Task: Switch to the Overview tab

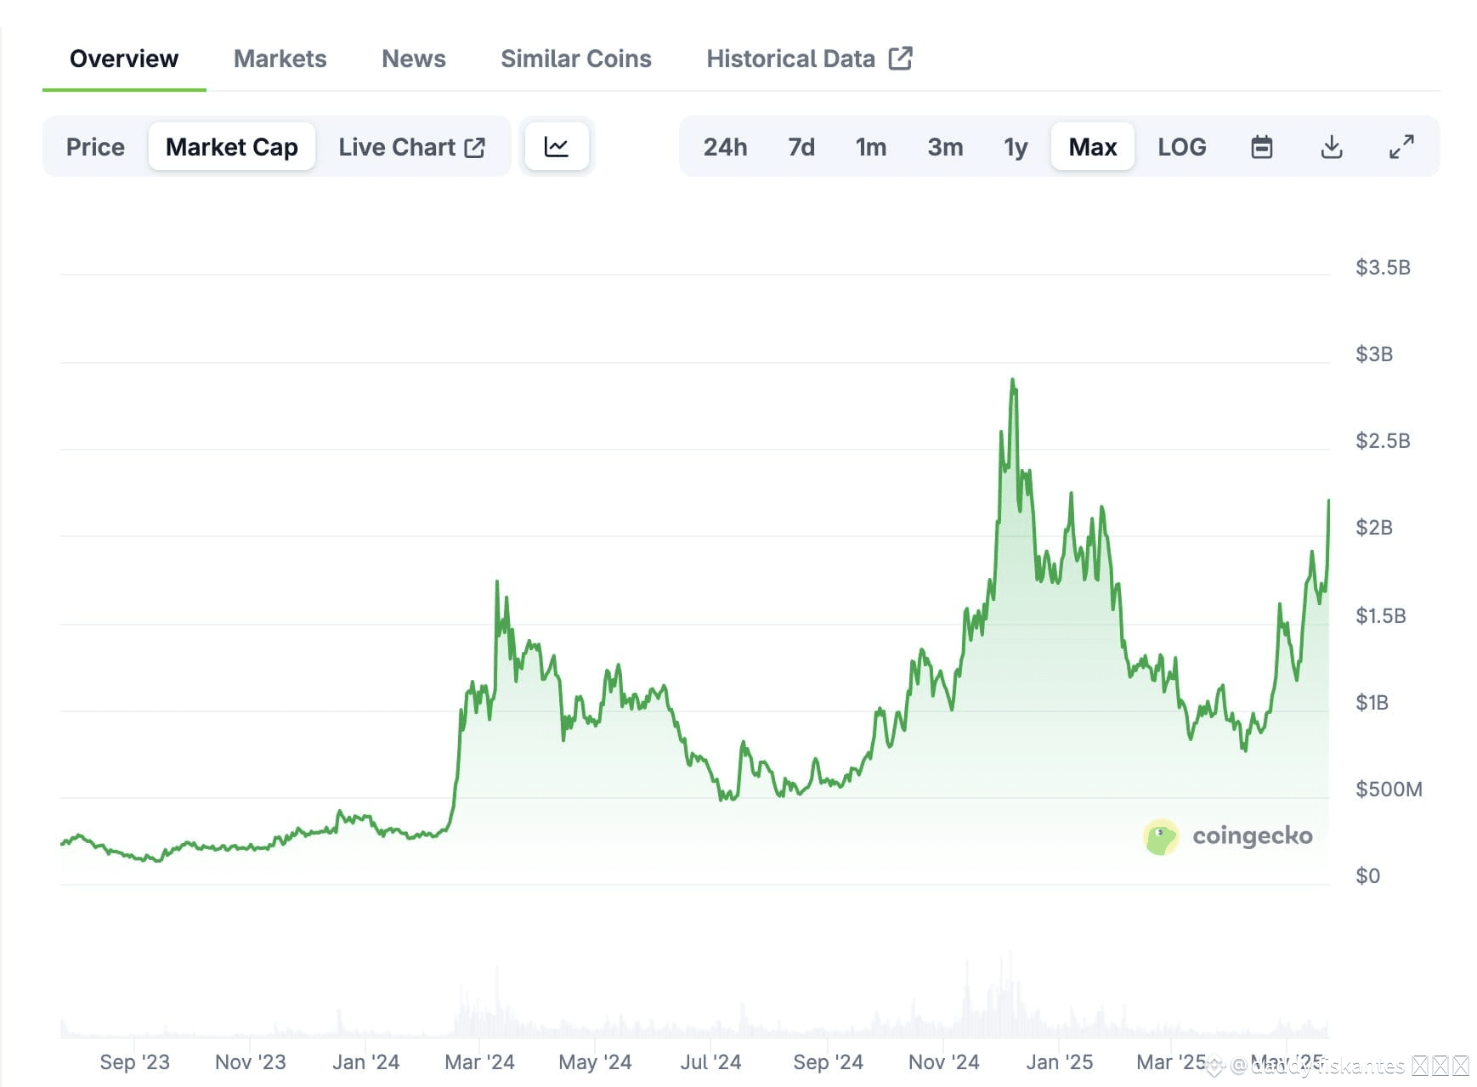Action: tap(124, 59)
